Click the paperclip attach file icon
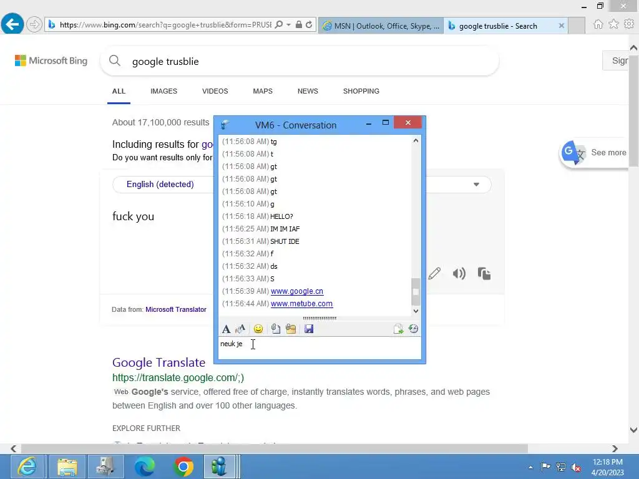This screenshot has height=479, width=639. 275,329
